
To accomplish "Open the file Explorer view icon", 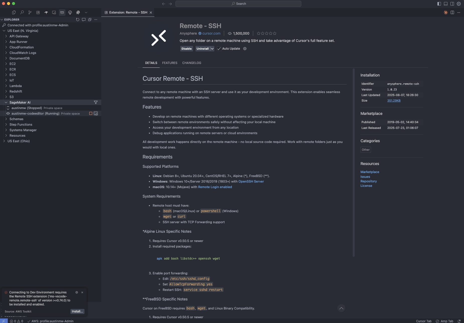I will pyautogui.click(x=14, y=12).
